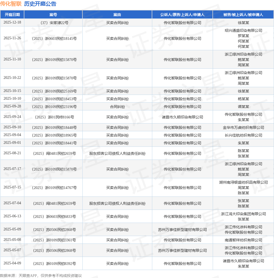
Task: Click defendant 南通智祥纺织有限公司
Action: pyautogui.click(x=243, y=240)
